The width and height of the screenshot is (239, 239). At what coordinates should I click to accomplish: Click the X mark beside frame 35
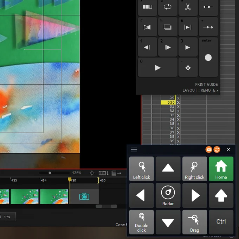click(178, 124)
